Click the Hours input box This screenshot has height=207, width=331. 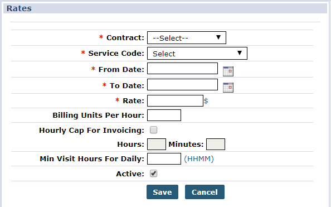tap(157, 144)
